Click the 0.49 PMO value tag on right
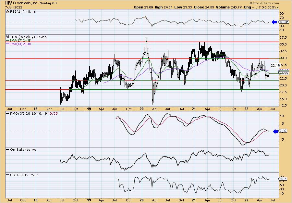The height and width of the screenshot is (203, 292). pos(283,131)
